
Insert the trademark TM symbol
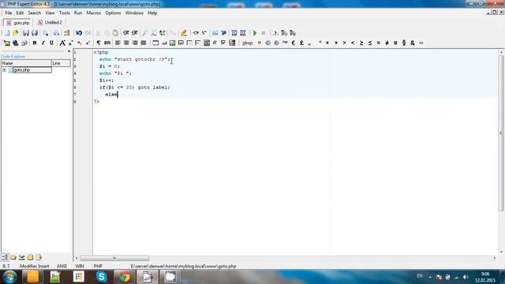click(285, 43)
